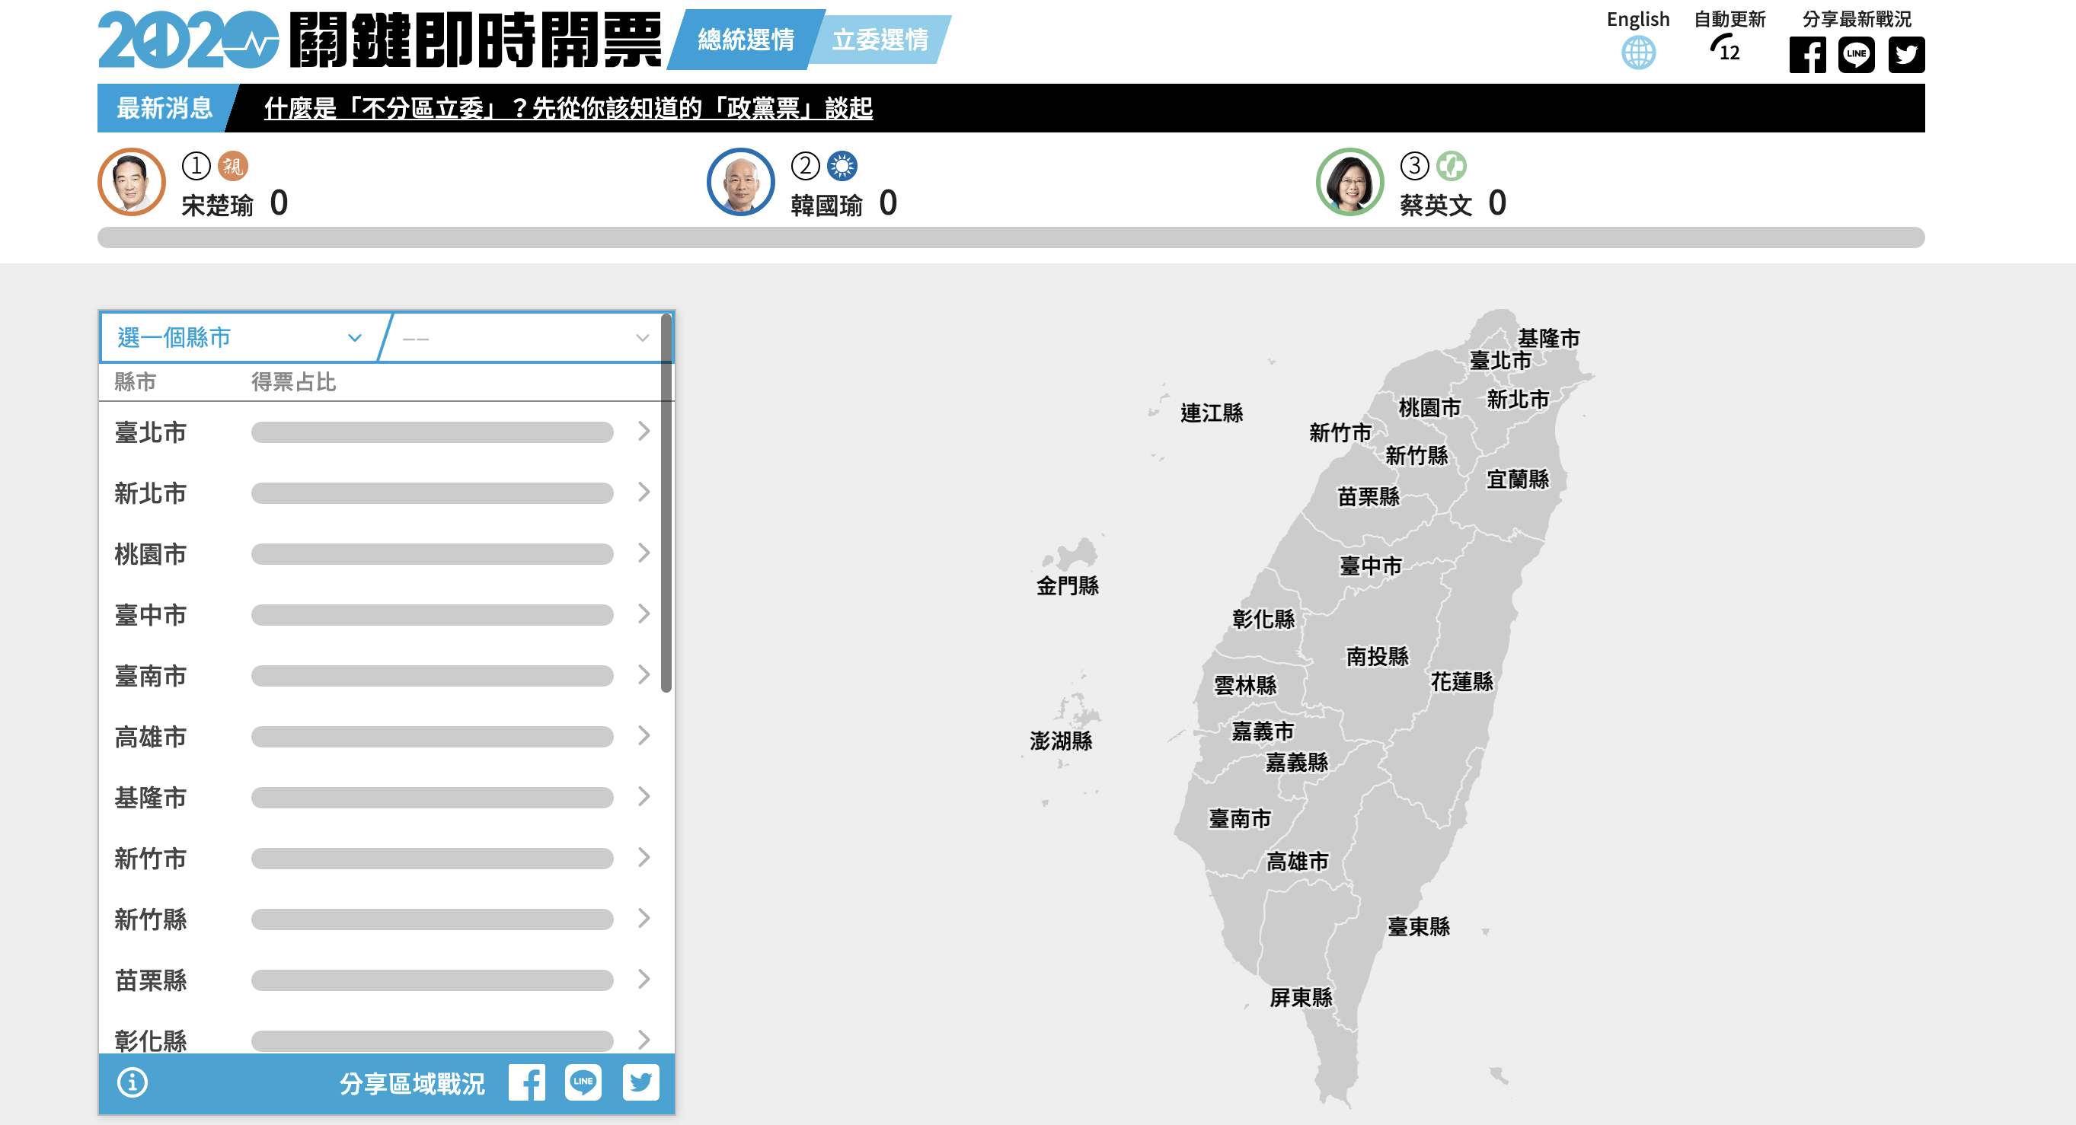Expand the 桃園市 row chevron
Screen dimensions: 2076x1125
coord(643,553)
